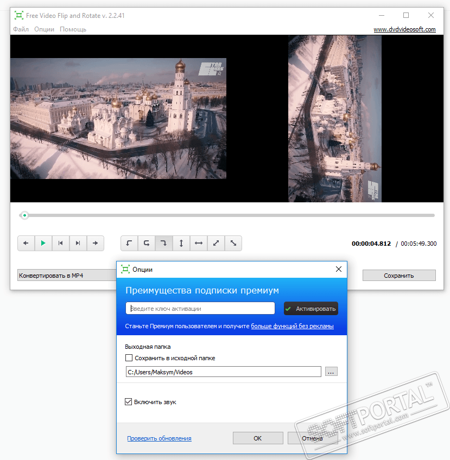The height and width of the screenshot is (460, 450).
Task: Click the original video preview
Action: 118,118
